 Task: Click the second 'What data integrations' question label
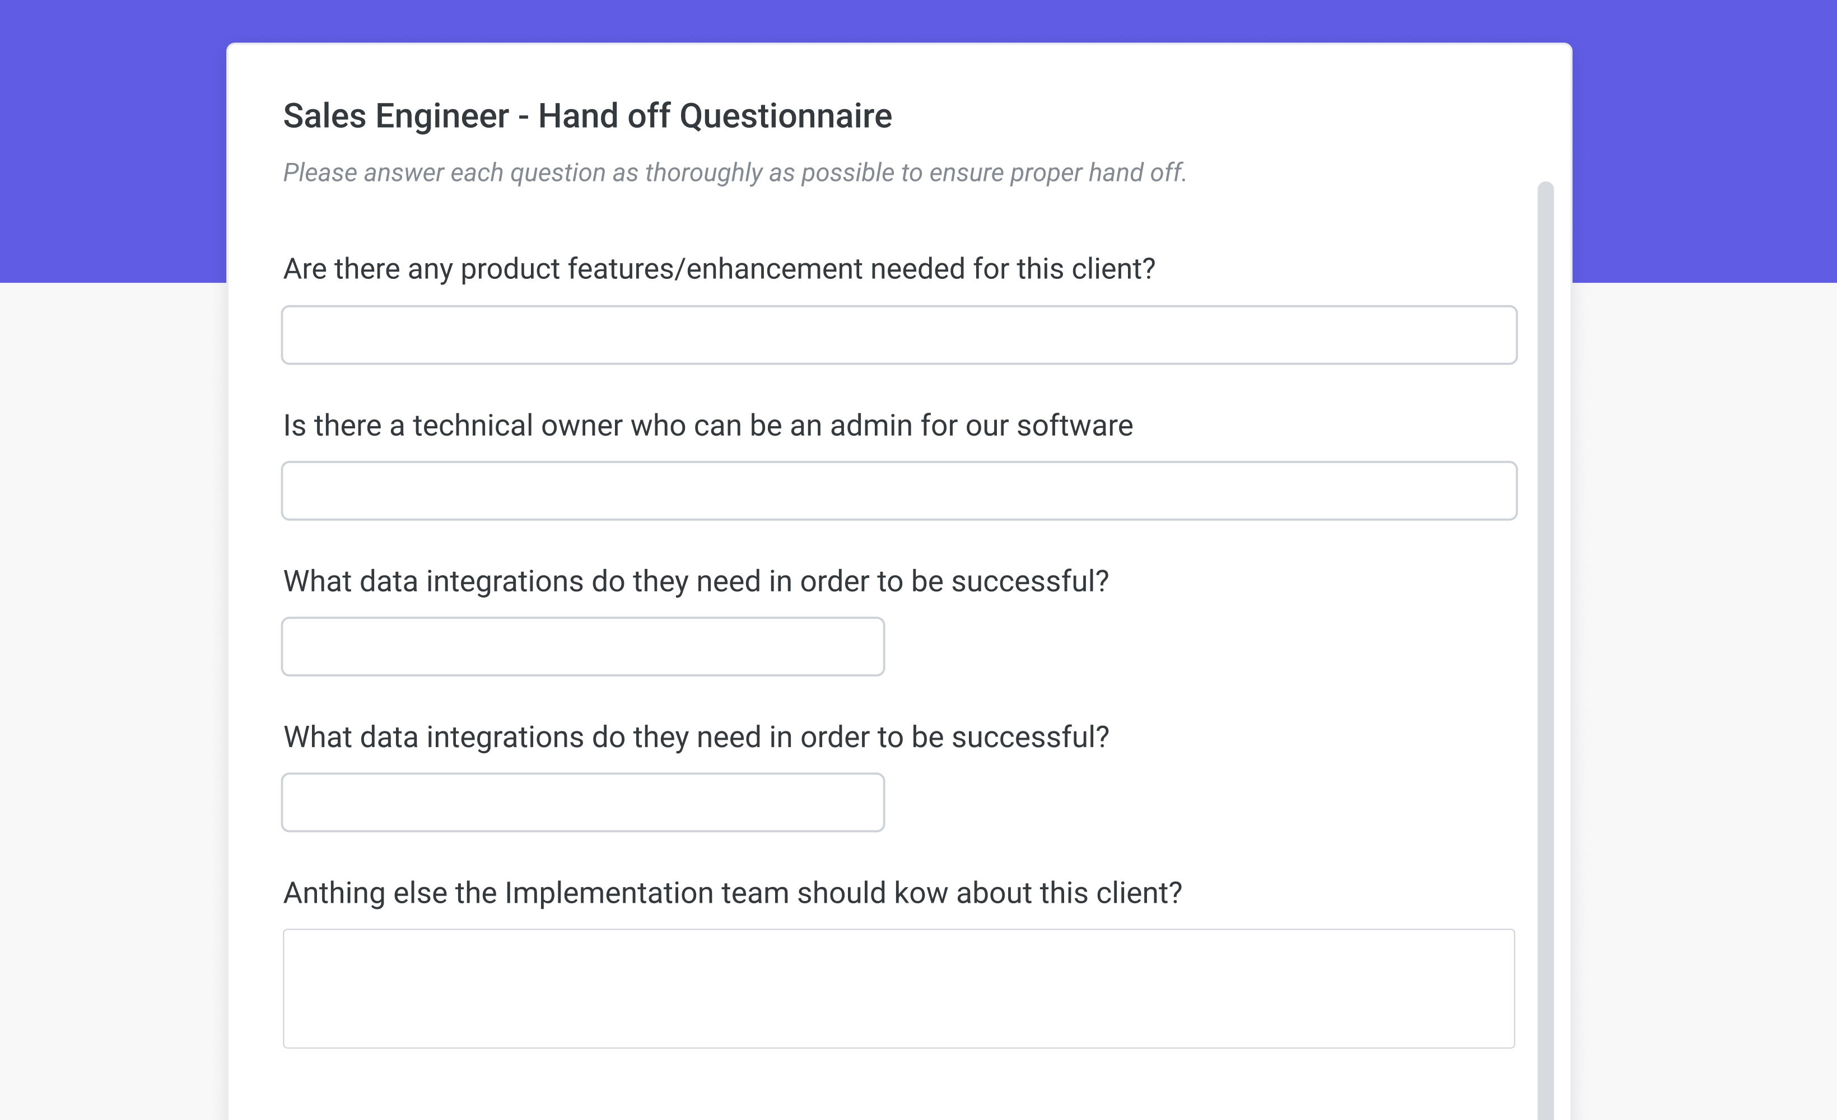click(x=696, y=737)
